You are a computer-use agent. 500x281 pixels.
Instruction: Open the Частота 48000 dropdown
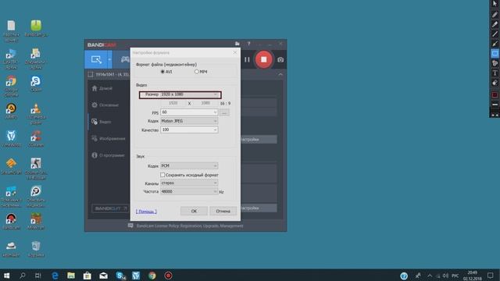tap(189, 191)
